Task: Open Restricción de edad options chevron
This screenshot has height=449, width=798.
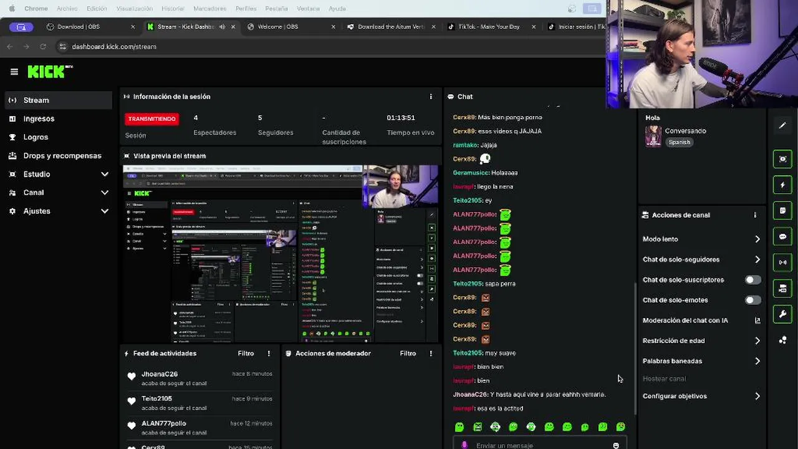Action: point(757,341)
